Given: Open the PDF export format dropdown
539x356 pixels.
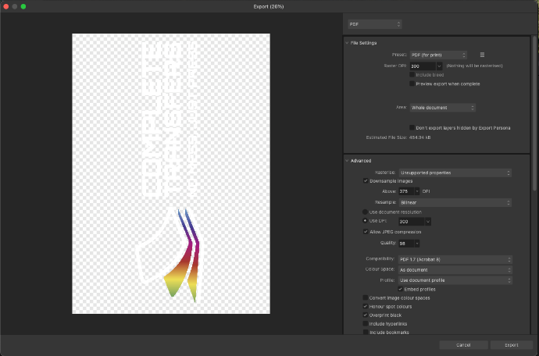Looking at the screenshot, I should pos(375,24).
